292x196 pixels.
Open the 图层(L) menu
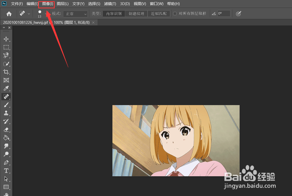[63, 4]
